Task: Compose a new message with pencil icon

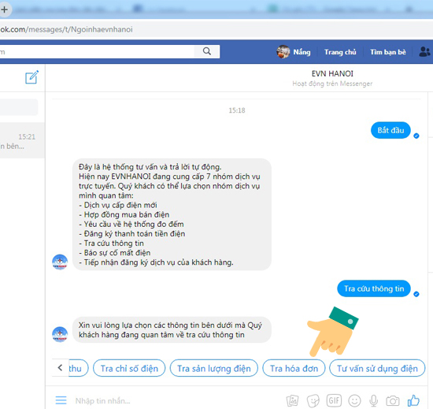Action: click(31, 77)
